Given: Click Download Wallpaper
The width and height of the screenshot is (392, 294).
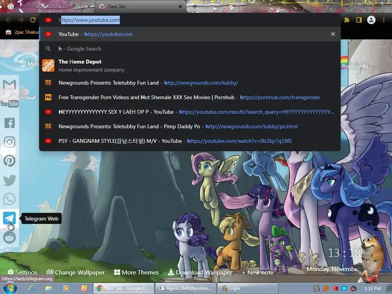Looking at the screenshot, I should pos(200,272).
